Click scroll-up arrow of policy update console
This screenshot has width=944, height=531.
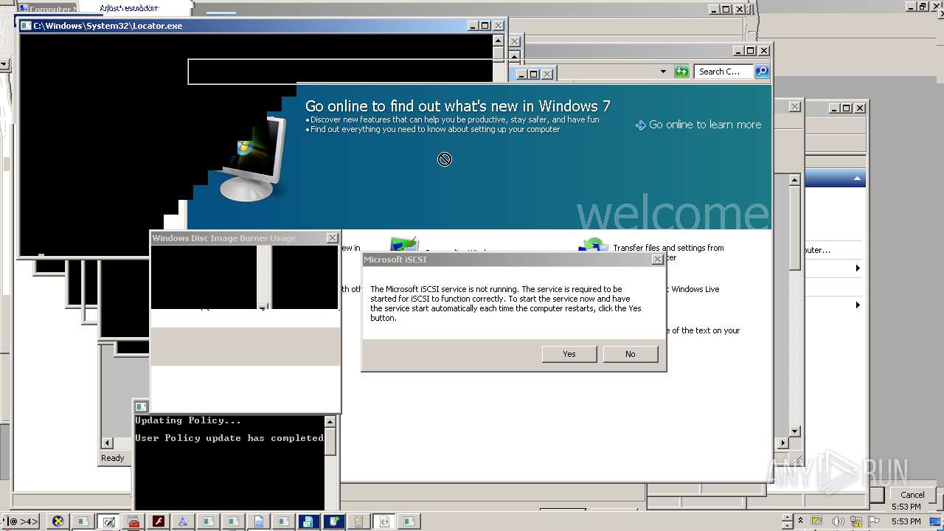point(330,422)
